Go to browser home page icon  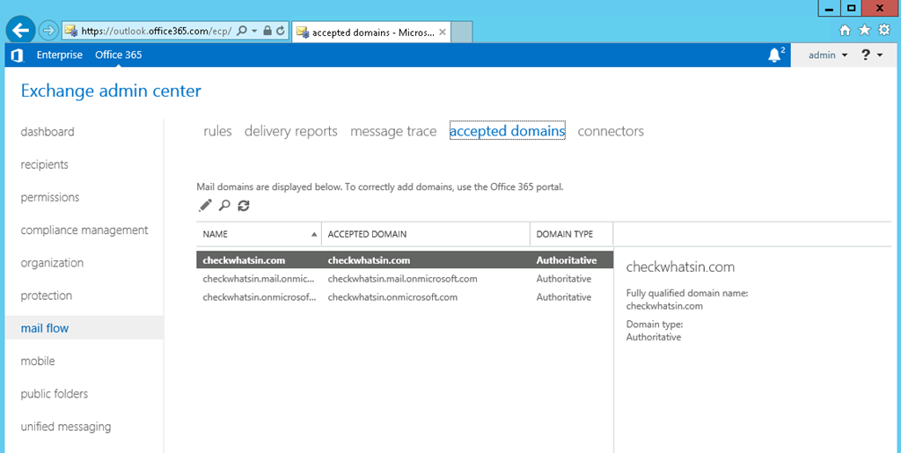point(845,31)
